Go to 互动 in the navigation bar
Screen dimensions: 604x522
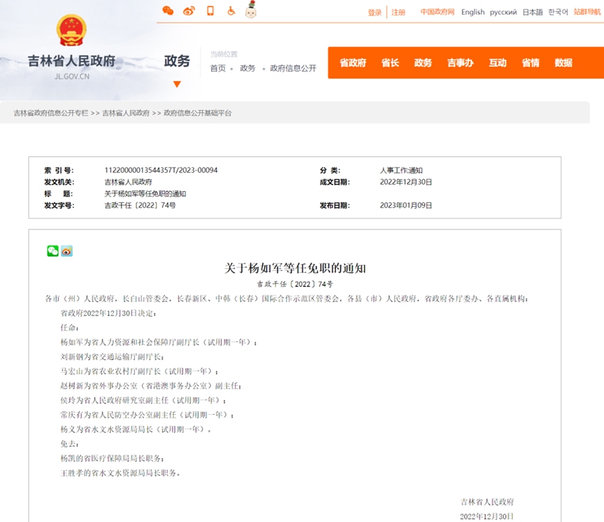(x=497, y=62)
